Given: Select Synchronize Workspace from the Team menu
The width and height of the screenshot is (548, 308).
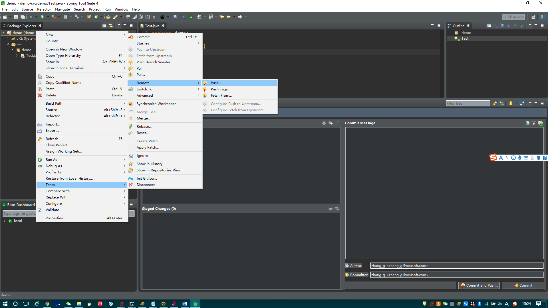Looking at the screenshot, I should click(x=156, y=104).
